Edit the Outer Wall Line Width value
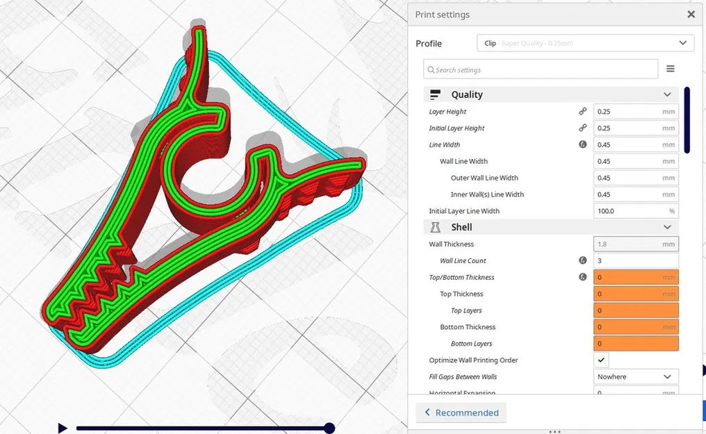Image resolution: width=706 pixels, height=434 pixels. coord(636,178)
